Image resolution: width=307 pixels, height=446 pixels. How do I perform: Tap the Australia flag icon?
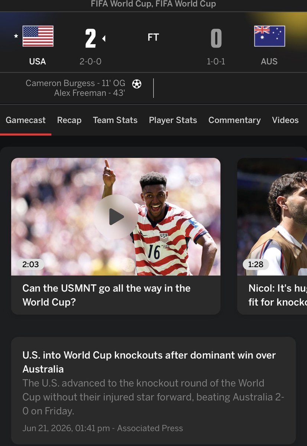pyautogui.click(x=269, y=36)
